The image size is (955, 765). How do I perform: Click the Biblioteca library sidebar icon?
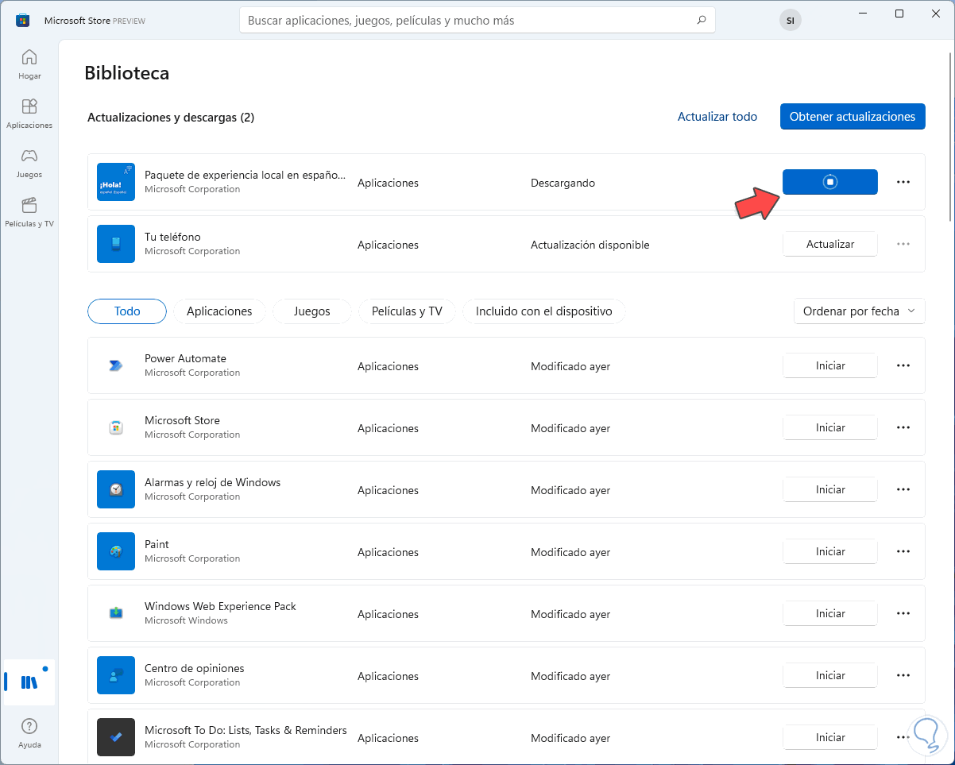(29, 682)
